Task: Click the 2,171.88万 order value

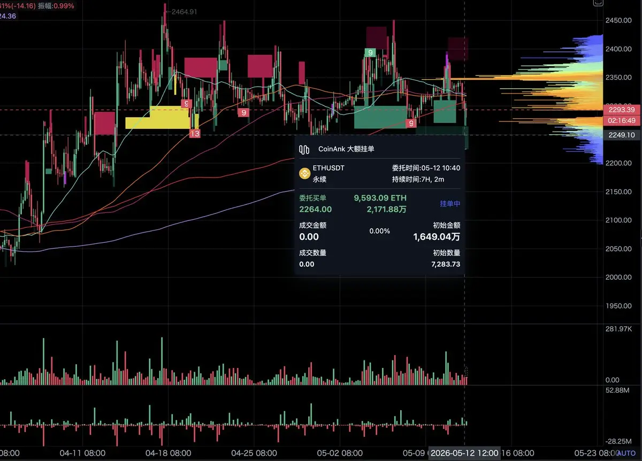Action: pyautogui.click(x=386, y=209)
